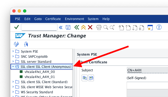Exit via yellow double-up-arrow icon
Image resolution: width=168 pixels, height=97 pixels.
(83, 27)
